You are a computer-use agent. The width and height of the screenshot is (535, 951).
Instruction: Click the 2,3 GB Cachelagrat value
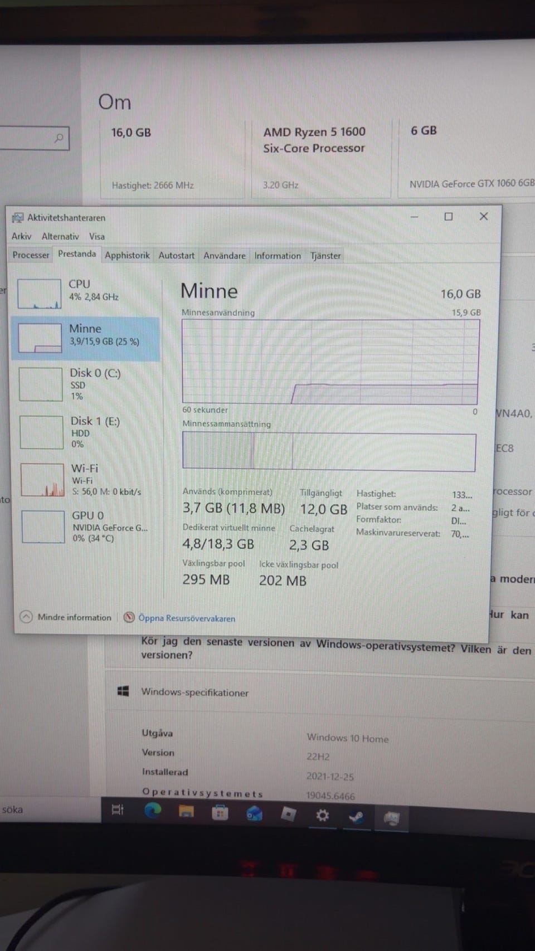coord(309,545)
